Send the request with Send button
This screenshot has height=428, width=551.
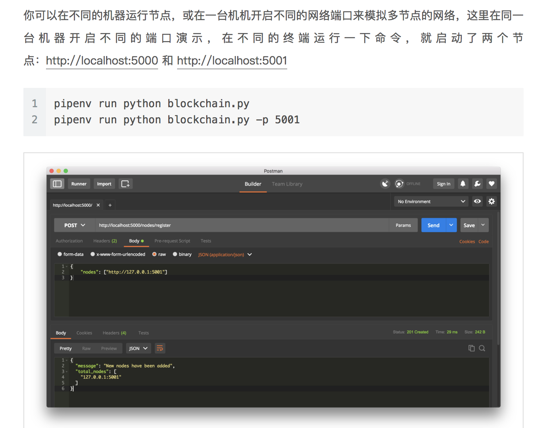(x=434, y=225)
